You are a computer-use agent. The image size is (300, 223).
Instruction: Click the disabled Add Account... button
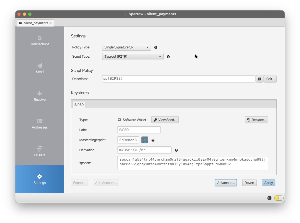(106, 183)
